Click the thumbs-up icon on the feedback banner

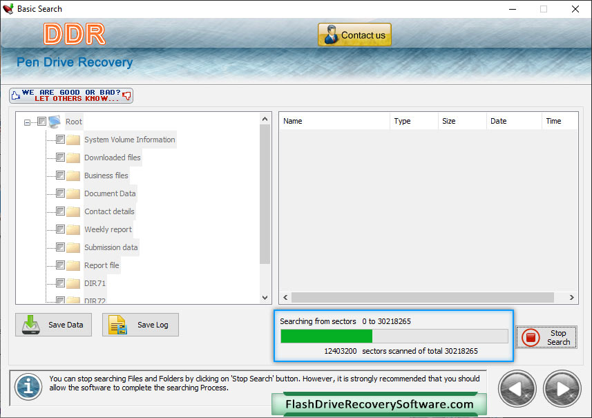[15, 95]
